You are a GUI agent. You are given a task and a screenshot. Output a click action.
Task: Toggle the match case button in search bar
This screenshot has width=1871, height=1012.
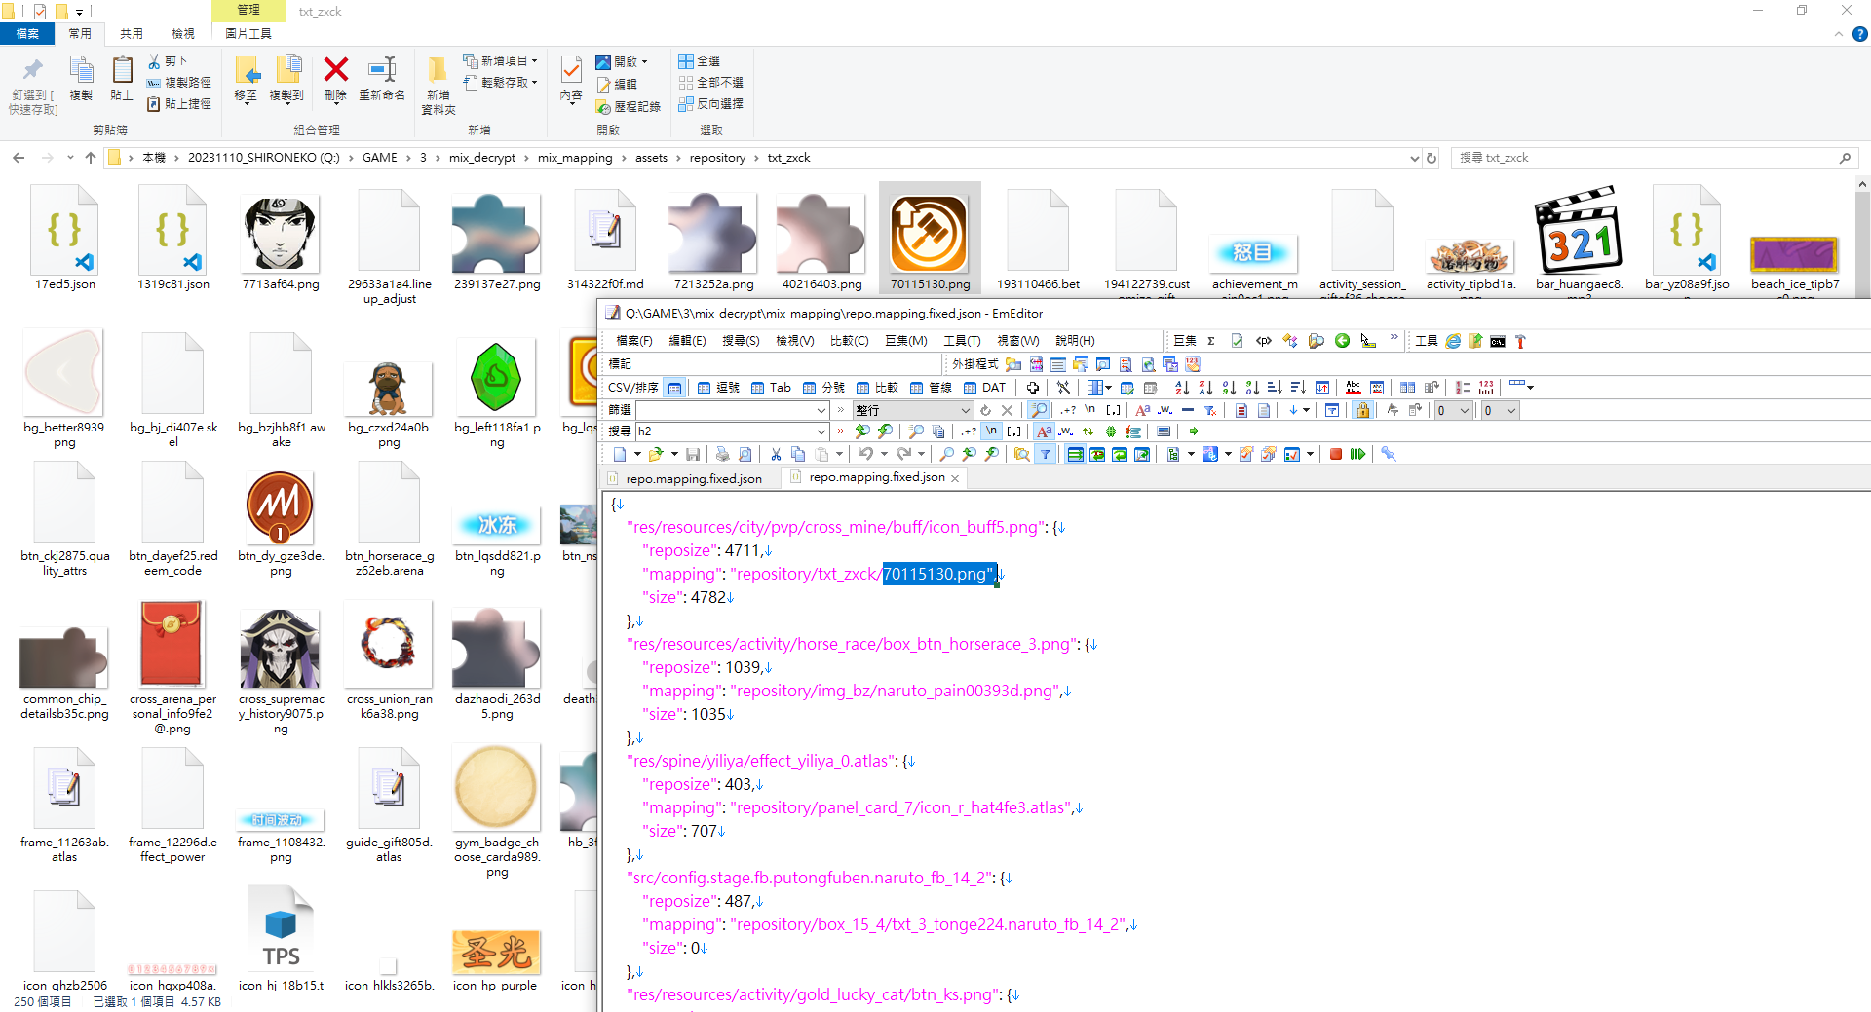[1044, 431]
